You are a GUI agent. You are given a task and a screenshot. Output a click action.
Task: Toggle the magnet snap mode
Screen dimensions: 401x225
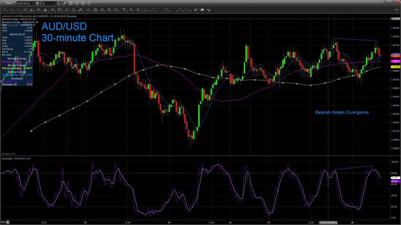[209, 9]
